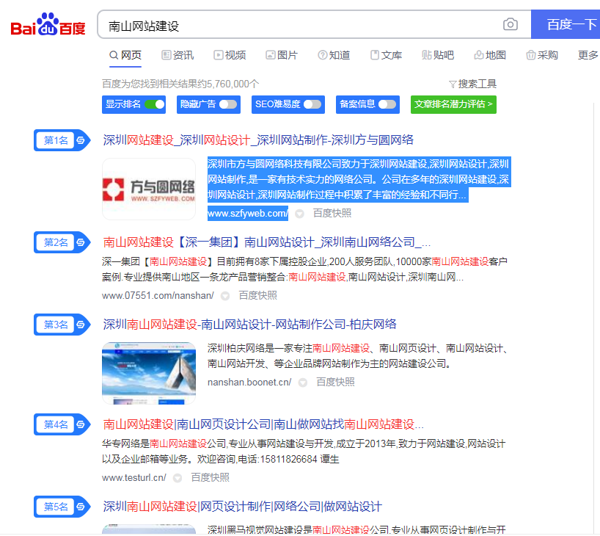
Task: Click the 第3名 rank label
Action: 56,325
